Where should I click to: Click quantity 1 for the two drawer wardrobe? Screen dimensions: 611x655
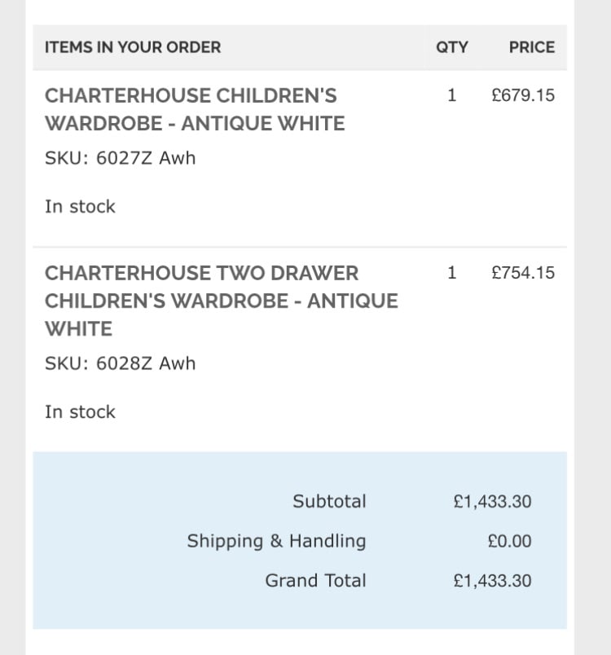click(452, 273)
